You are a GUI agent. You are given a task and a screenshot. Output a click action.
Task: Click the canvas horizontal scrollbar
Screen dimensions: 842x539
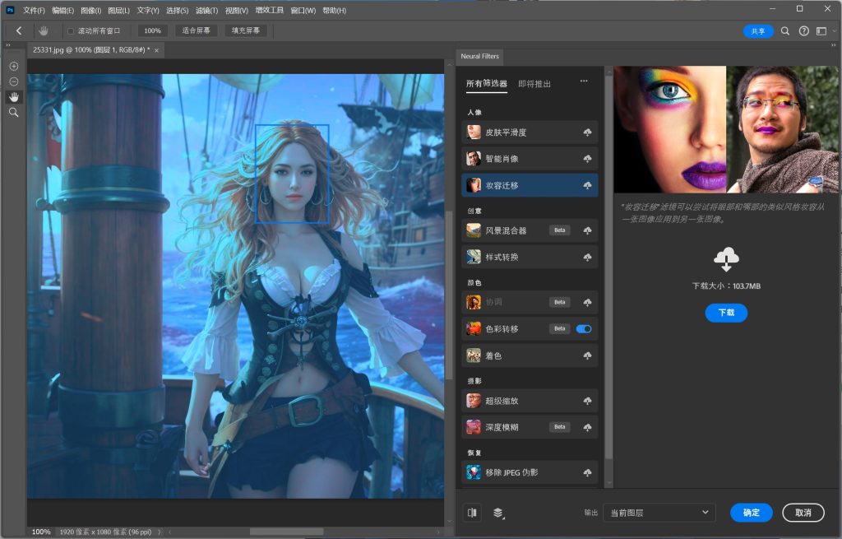(x=286, y=532)
